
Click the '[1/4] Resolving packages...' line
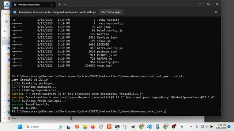35,83
